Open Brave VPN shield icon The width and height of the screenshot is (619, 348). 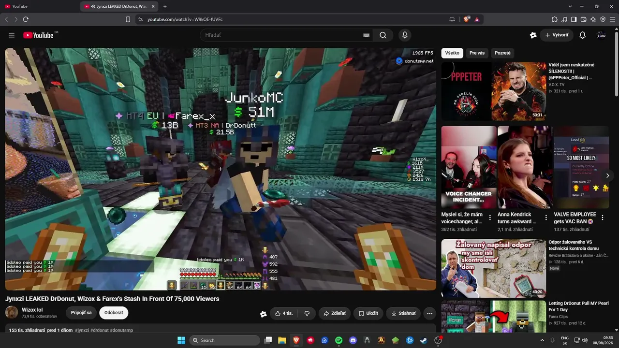pyautogui.click(x=603, y=19)
